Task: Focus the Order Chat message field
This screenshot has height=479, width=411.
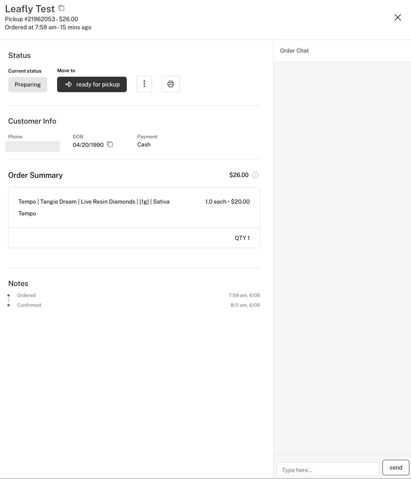Action: pyautogui.click(x=328, y=470)
